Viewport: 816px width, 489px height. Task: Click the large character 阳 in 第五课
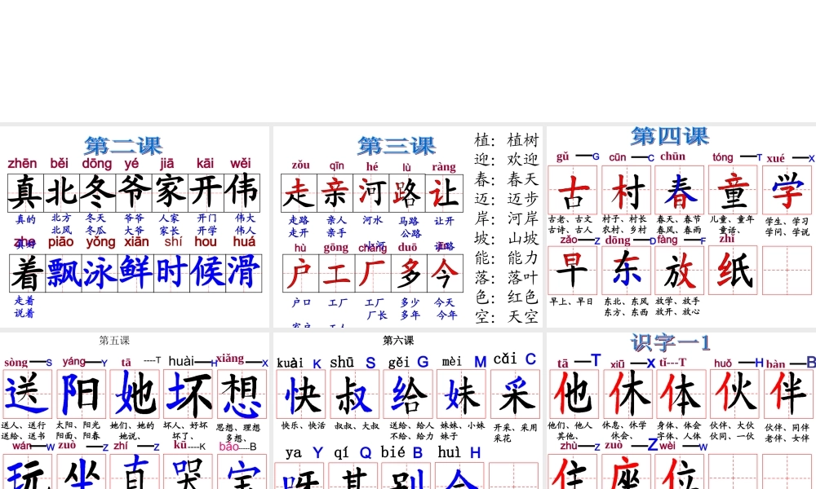tap(81, 394)
